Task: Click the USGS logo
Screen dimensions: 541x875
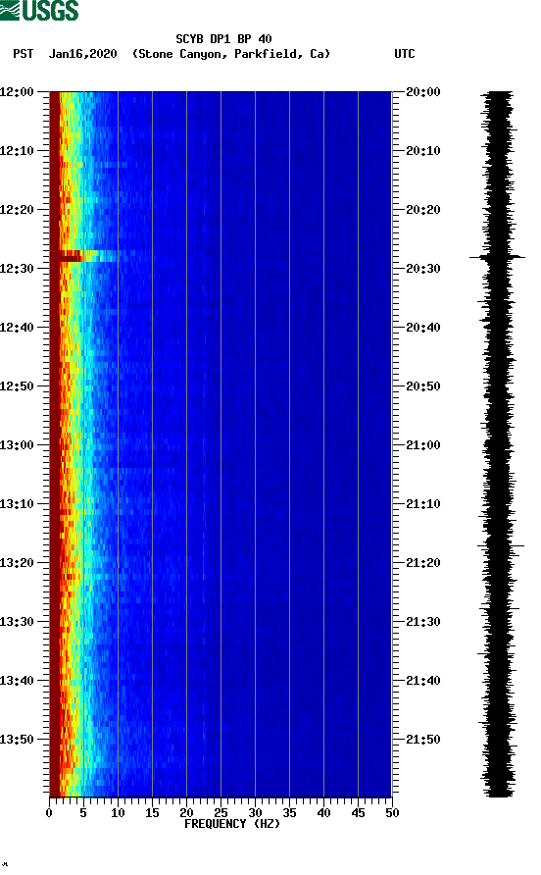Action: tap(39, 11)
